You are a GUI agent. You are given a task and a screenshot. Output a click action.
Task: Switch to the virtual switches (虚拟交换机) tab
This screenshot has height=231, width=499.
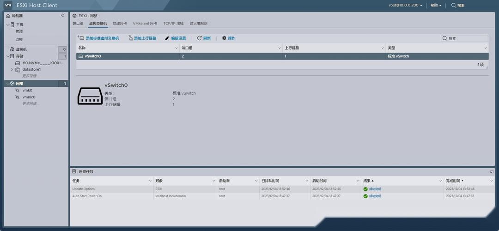[98, 24]
